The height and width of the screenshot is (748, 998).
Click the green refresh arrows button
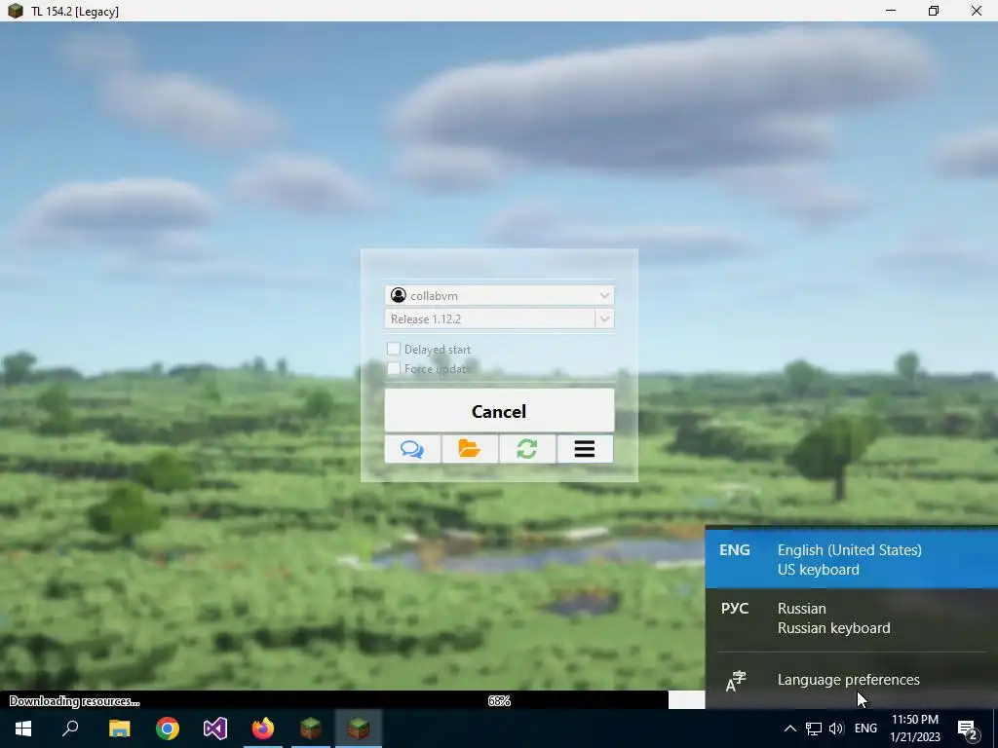pos(527,449)
